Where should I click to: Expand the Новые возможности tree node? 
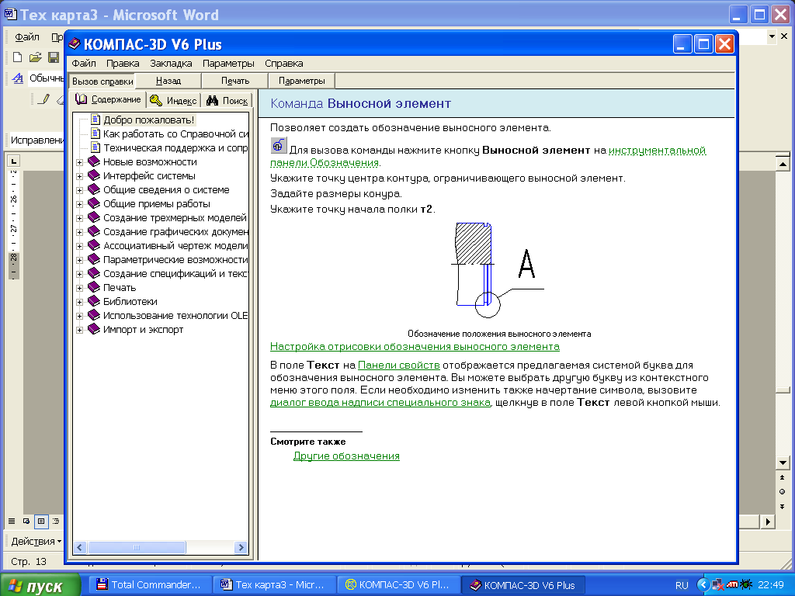pos(80,163)
